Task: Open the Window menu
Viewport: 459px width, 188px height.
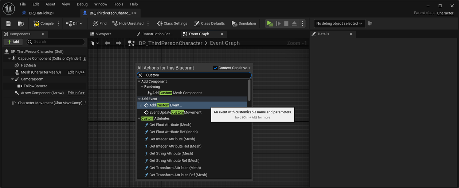Action: 101,4
